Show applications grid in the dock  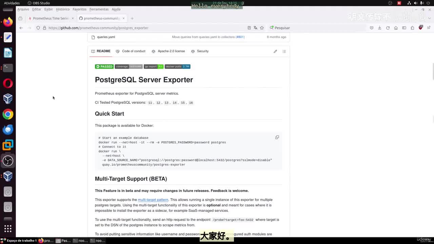click(8, 228)
